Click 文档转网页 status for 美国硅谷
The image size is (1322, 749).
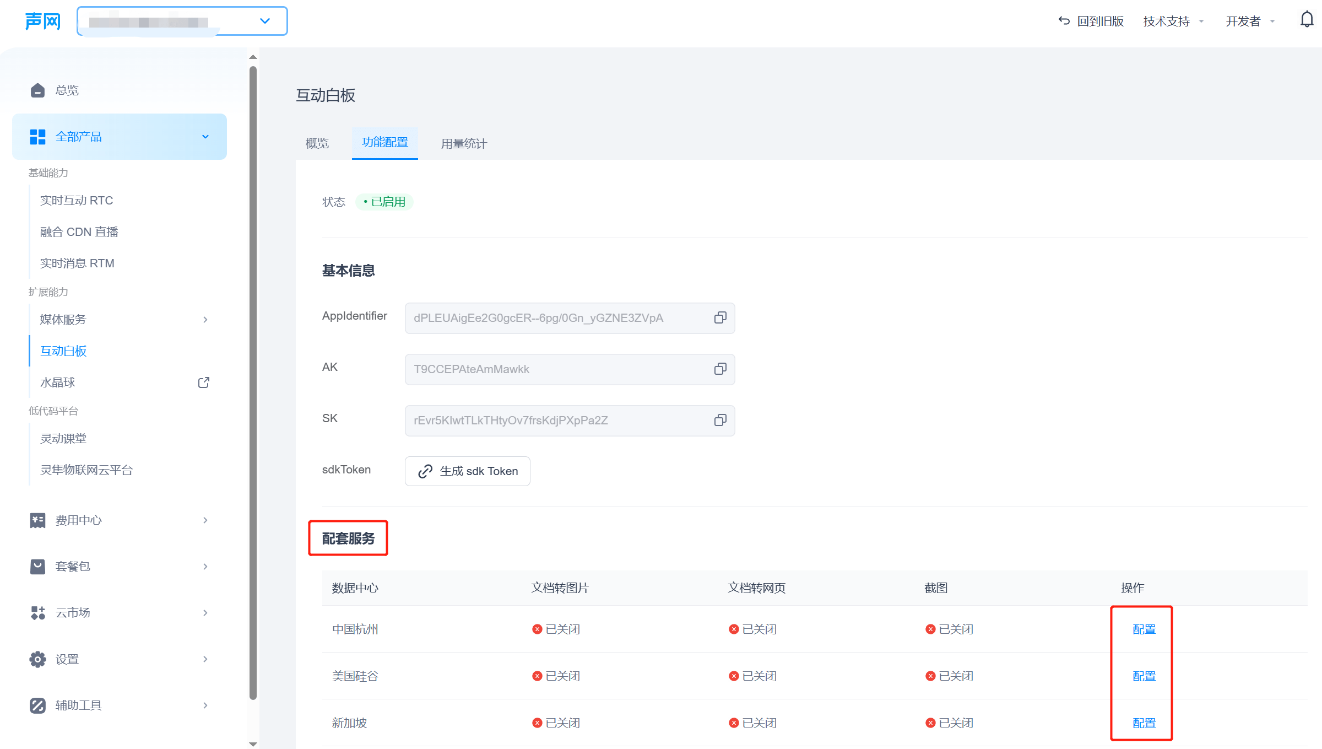[752, 676]
